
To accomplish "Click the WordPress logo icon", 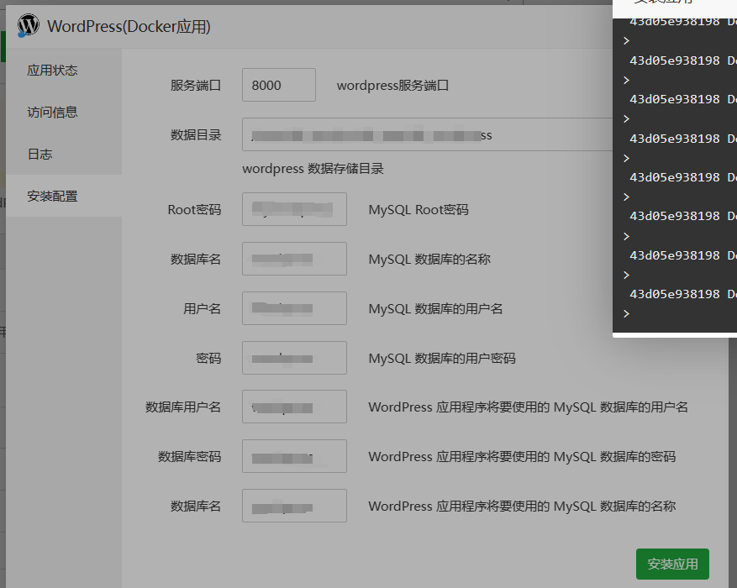I will coord(29,25).
